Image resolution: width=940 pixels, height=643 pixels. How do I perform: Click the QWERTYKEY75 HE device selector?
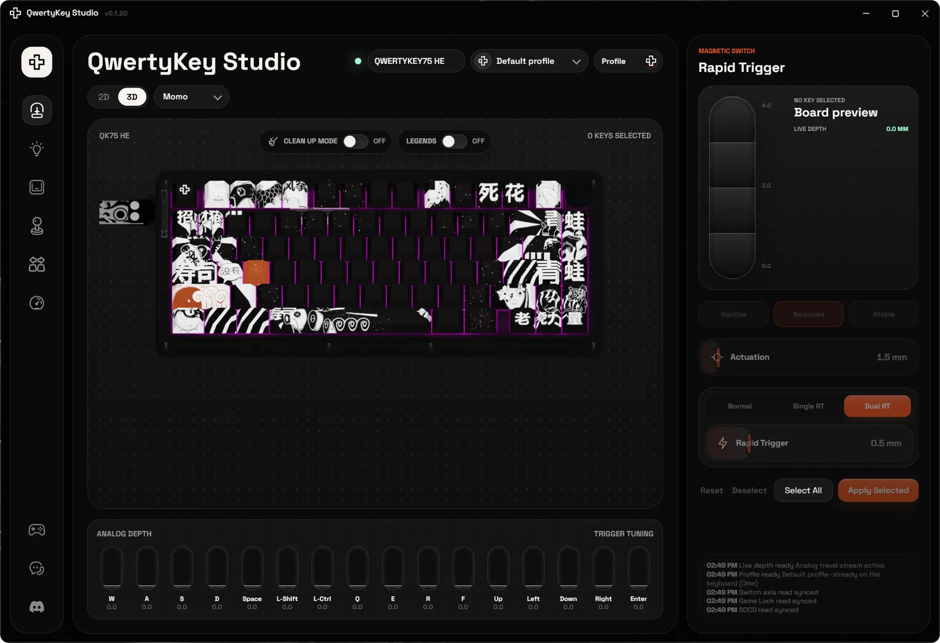tap(416, 61)
